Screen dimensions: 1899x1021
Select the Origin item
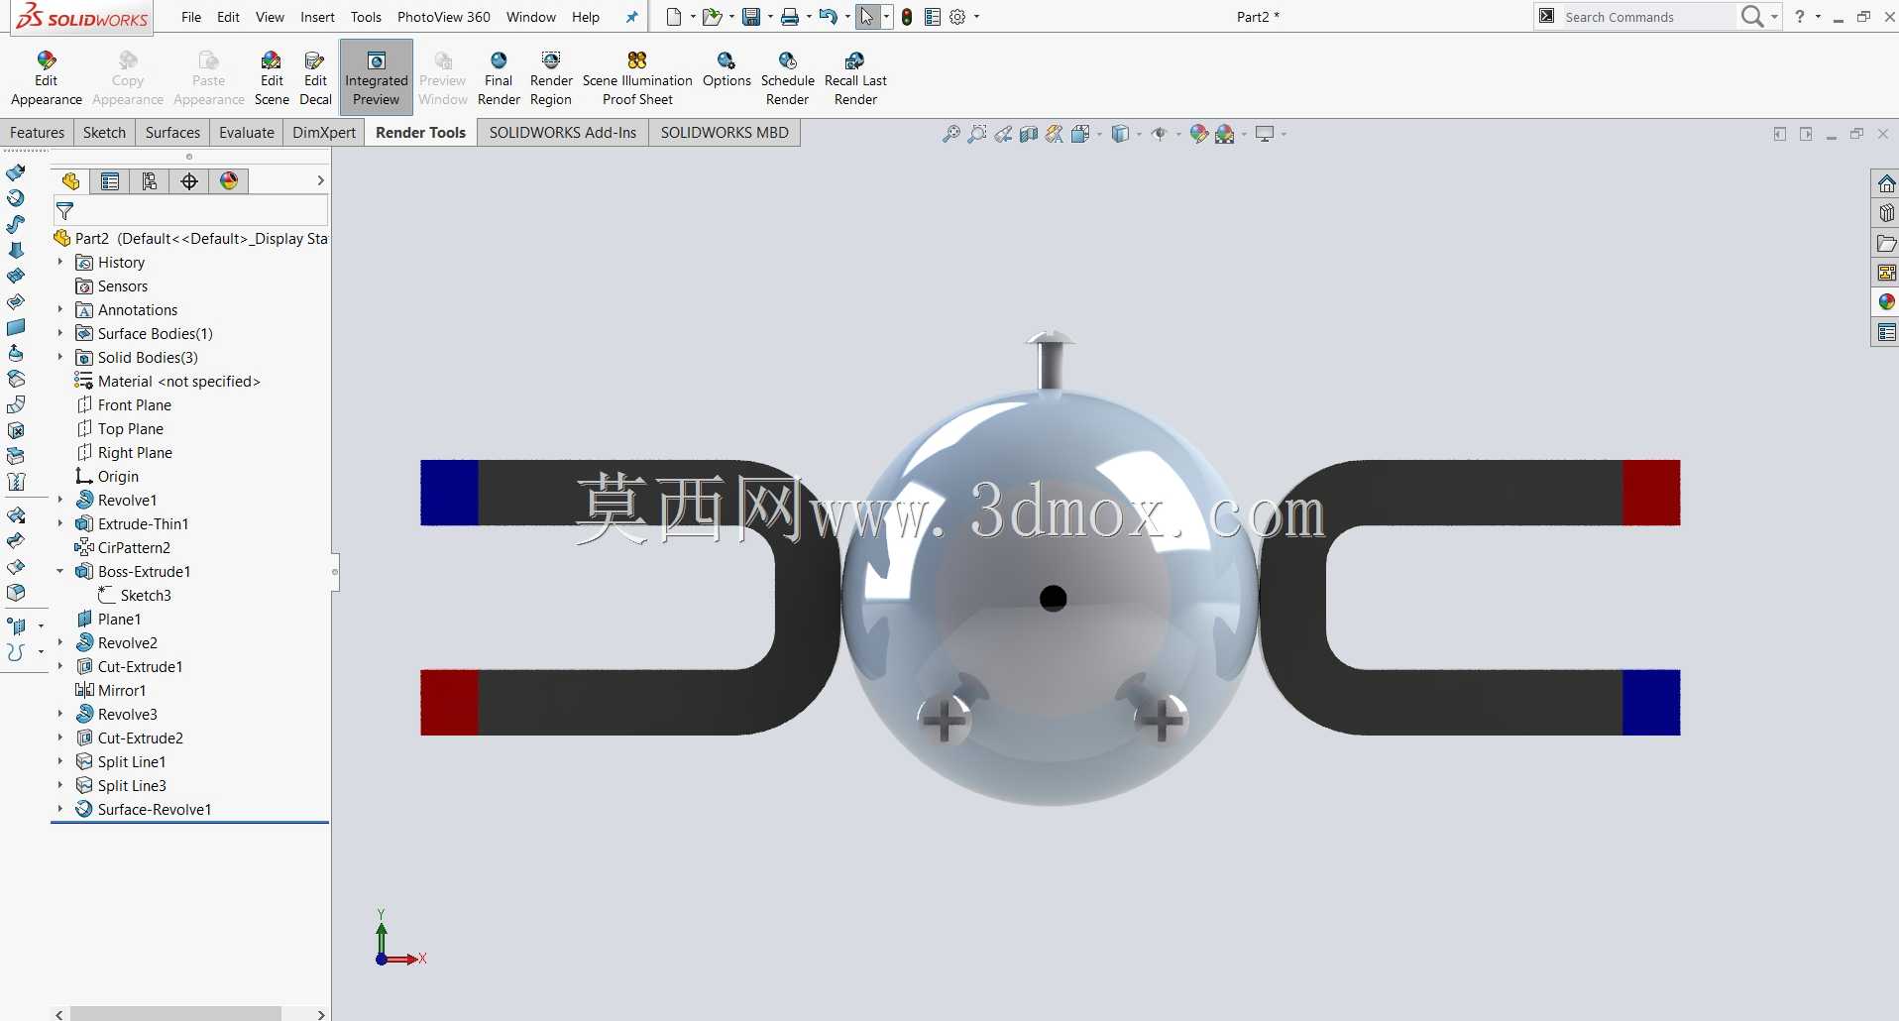(x=107, y=476)
